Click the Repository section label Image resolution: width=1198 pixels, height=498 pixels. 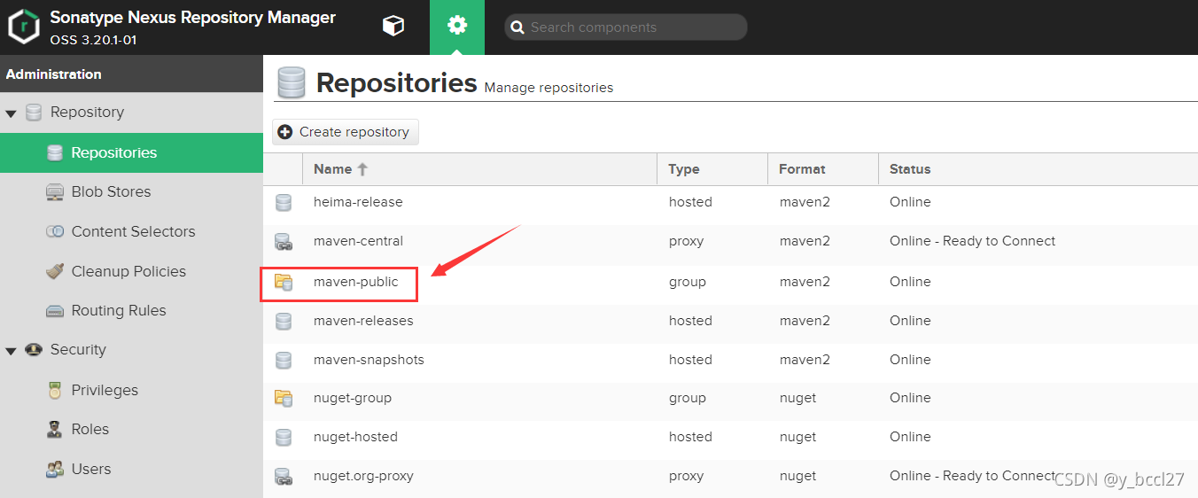tap(87, 113)
